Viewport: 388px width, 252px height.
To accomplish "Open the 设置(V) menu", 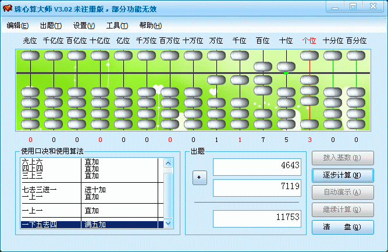I will point(84,25).
